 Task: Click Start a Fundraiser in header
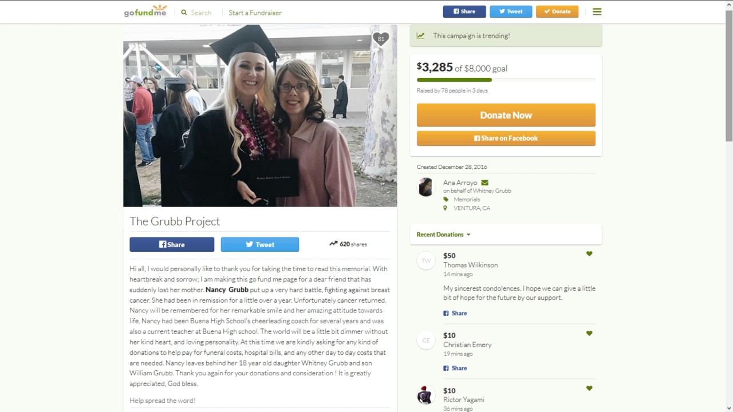click(255, 13)
